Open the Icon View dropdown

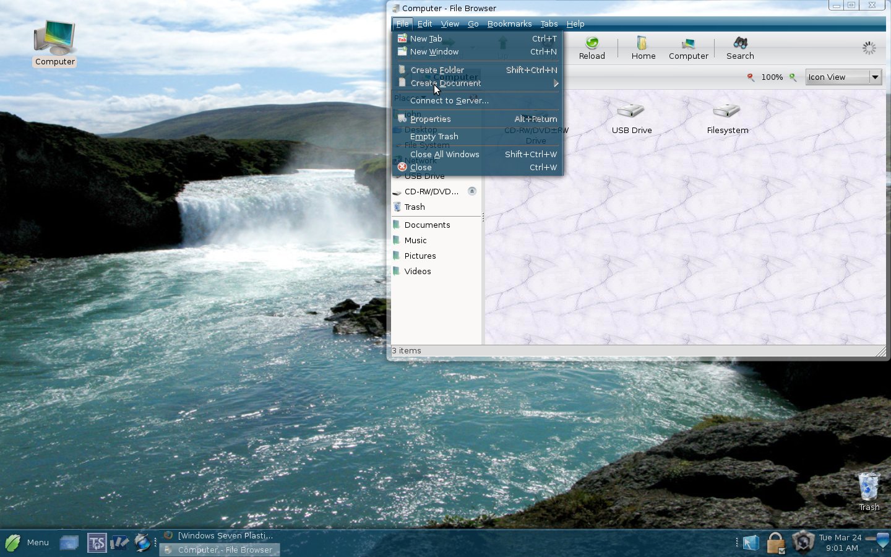(843, 77)
